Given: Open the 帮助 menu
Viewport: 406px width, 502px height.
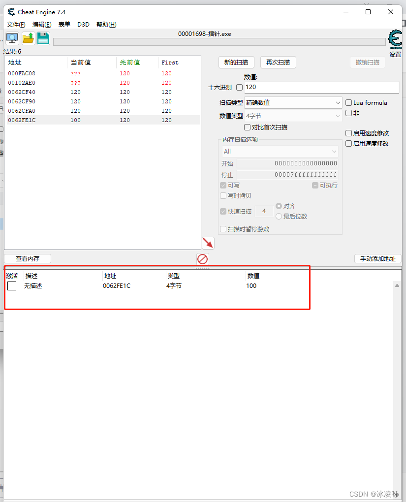Looking at the screenshot, I should point(106,24).
